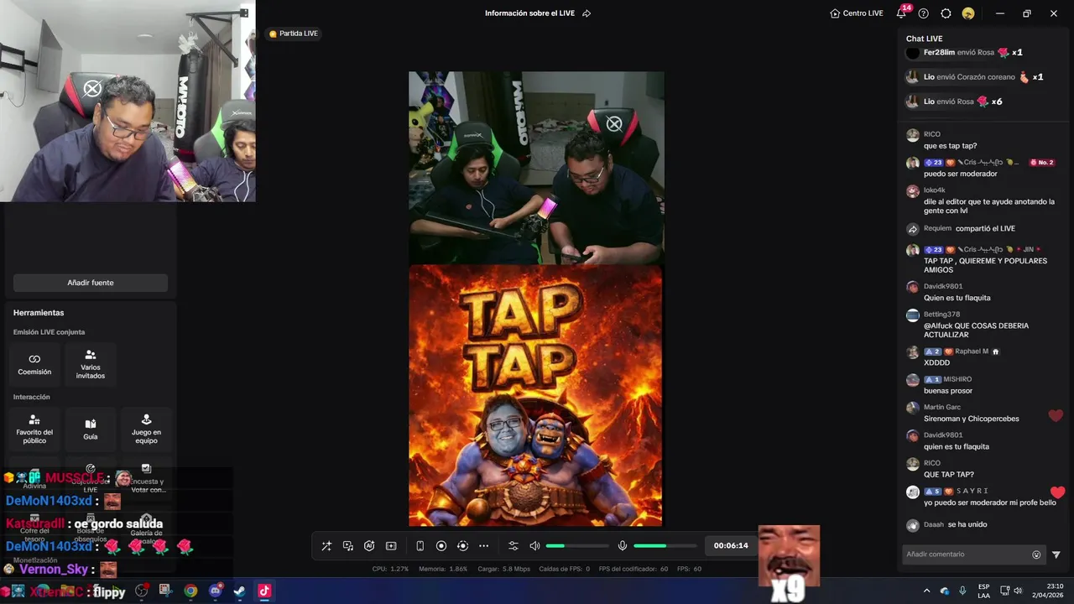
Task: Open Google Chrome from taskbar
Action: (x=190, y=591)
